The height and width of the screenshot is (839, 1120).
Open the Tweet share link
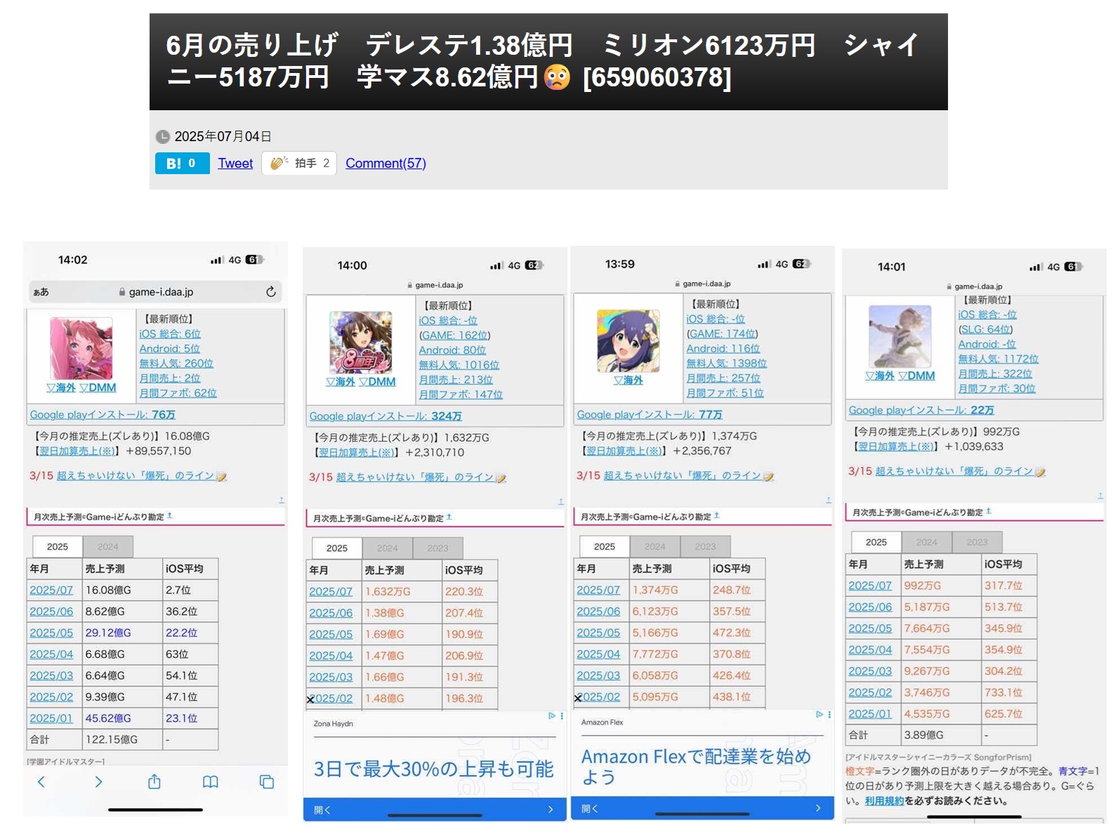pyautogui.click(x=235, y=163)
